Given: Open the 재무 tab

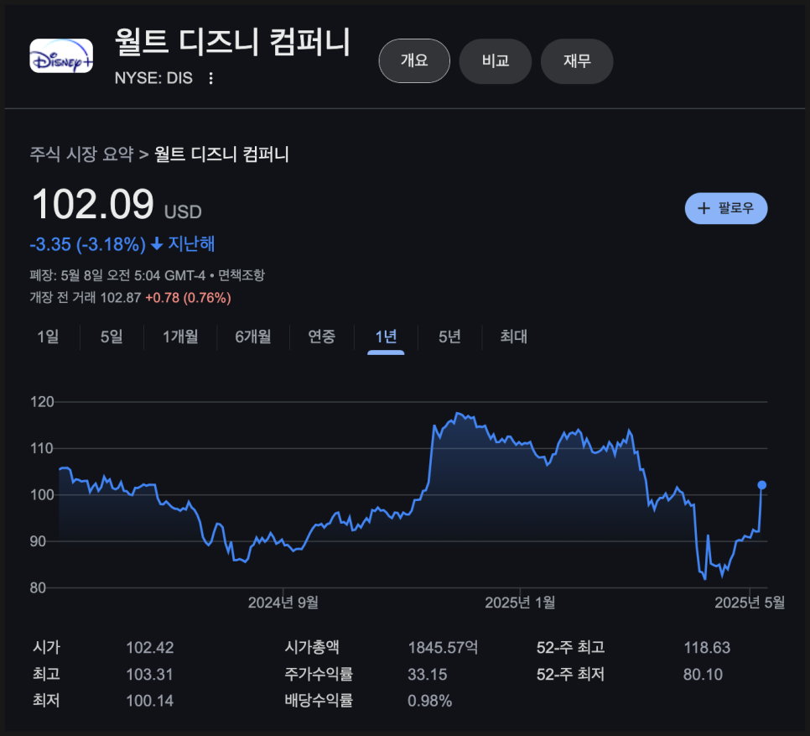Looking at the screenshot, I should coord(577,61).
